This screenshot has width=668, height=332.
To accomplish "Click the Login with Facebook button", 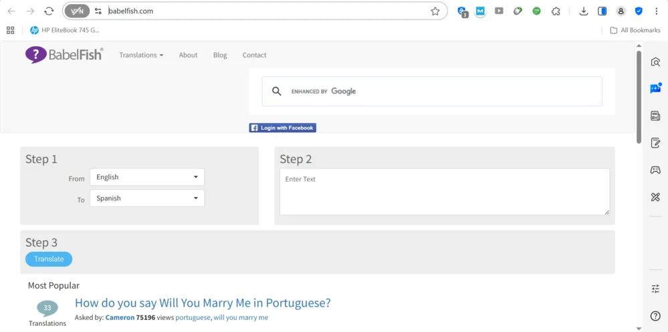I will (x=283, y=128).
